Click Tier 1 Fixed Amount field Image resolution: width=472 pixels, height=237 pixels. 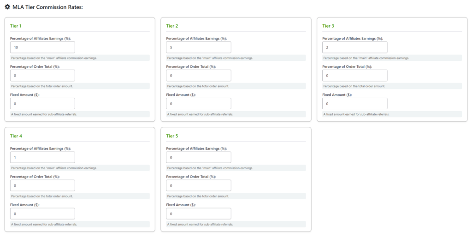tap(42, 104)
